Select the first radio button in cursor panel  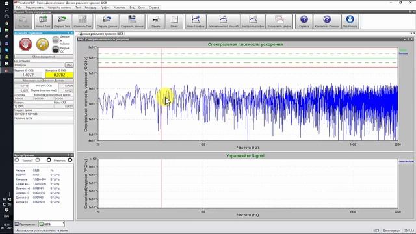click(17, 161)
